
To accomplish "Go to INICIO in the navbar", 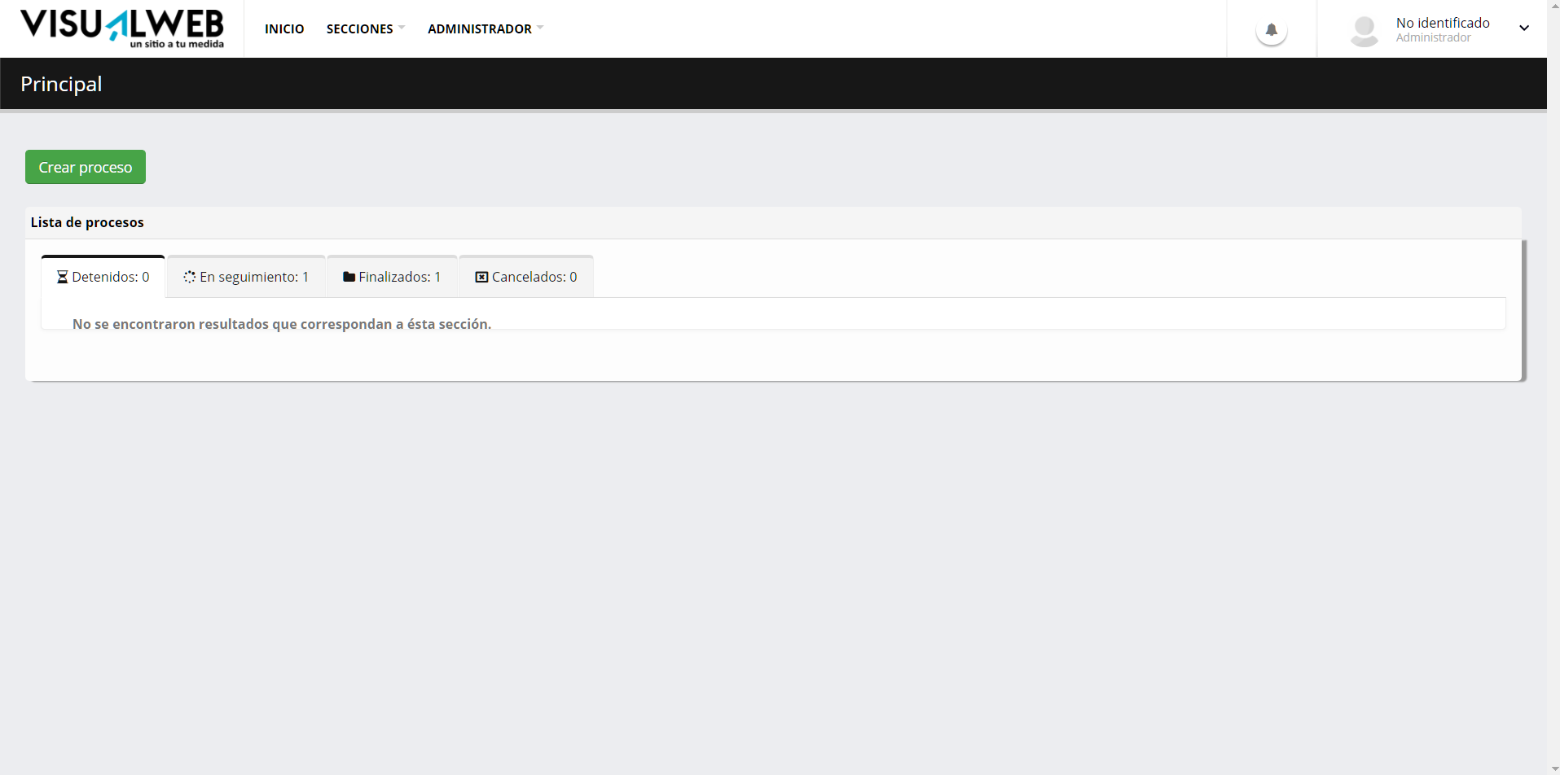I will tap(284, 28).
